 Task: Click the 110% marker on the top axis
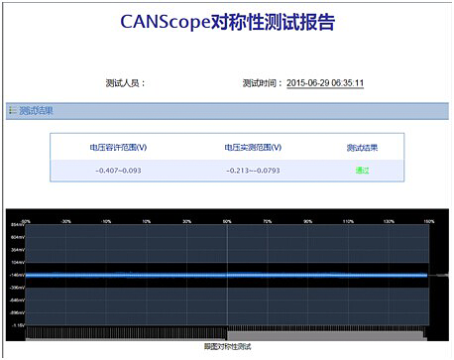point(348,221)
